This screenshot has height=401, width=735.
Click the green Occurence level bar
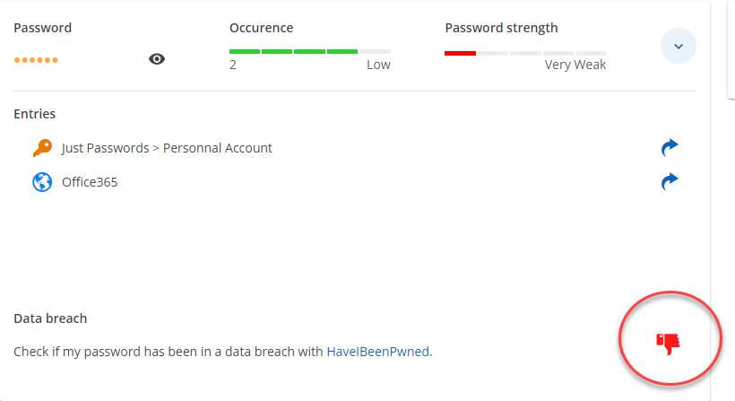pos(293,52)
